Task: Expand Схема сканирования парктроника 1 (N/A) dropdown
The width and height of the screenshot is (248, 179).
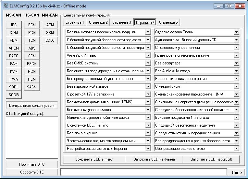Action: tap(196, 94)
